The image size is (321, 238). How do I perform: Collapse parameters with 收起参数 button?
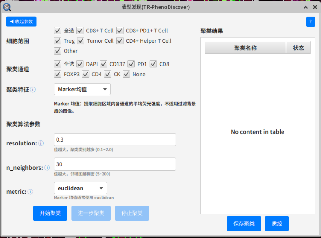(x=21, y=22)
